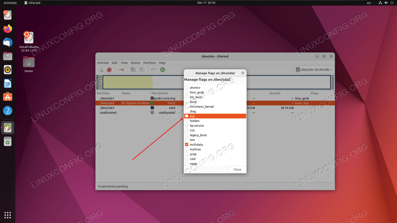Check the legacy_boot flag
The image size is (397, 223).
187,135
